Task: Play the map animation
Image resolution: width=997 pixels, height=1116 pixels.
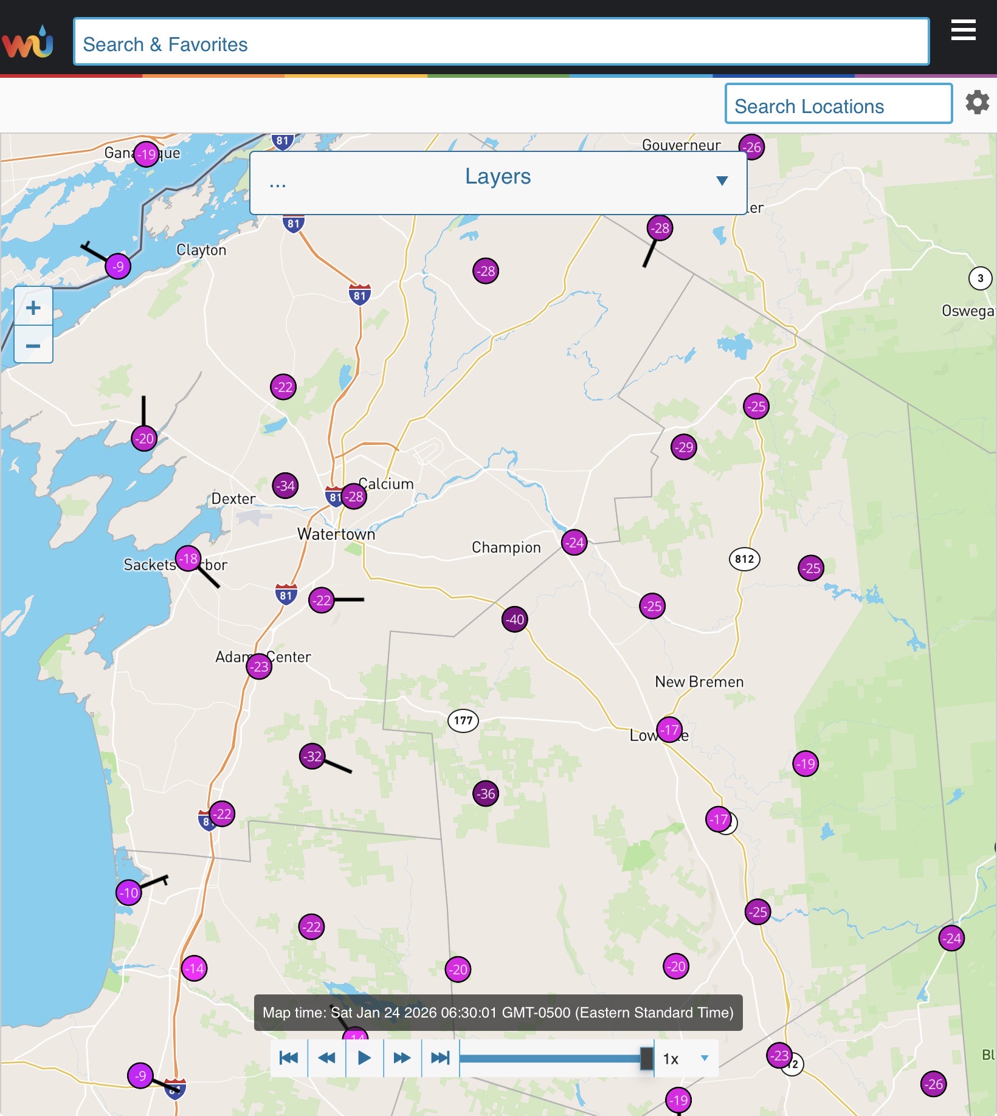Action: (364, 1058)
